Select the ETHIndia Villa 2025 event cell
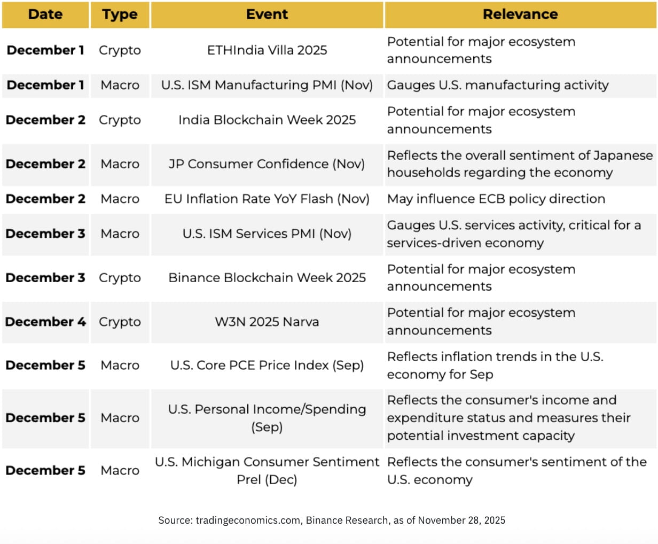 (267, 50)
